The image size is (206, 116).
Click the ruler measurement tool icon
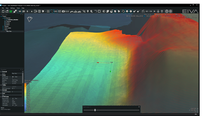pyautogui.click(x=67, y=11)
